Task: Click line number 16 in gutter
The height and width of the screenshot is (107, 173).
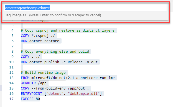Action: (x=11, y=93)
